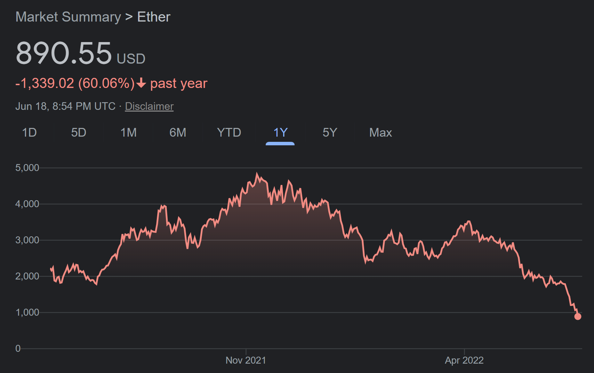Open the 6M chart view
This screenshot has width=594, height=373.
tap(178, 132)
